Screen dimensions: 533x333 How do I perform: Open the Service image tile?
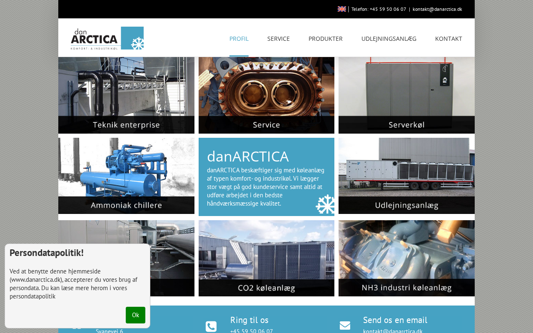pos(266,95)
